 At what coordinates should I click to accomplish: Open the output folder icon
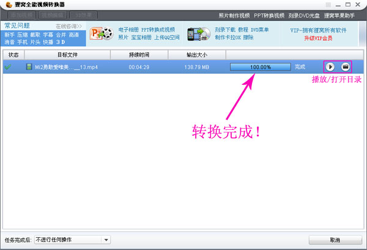click(x=345, y=67)
